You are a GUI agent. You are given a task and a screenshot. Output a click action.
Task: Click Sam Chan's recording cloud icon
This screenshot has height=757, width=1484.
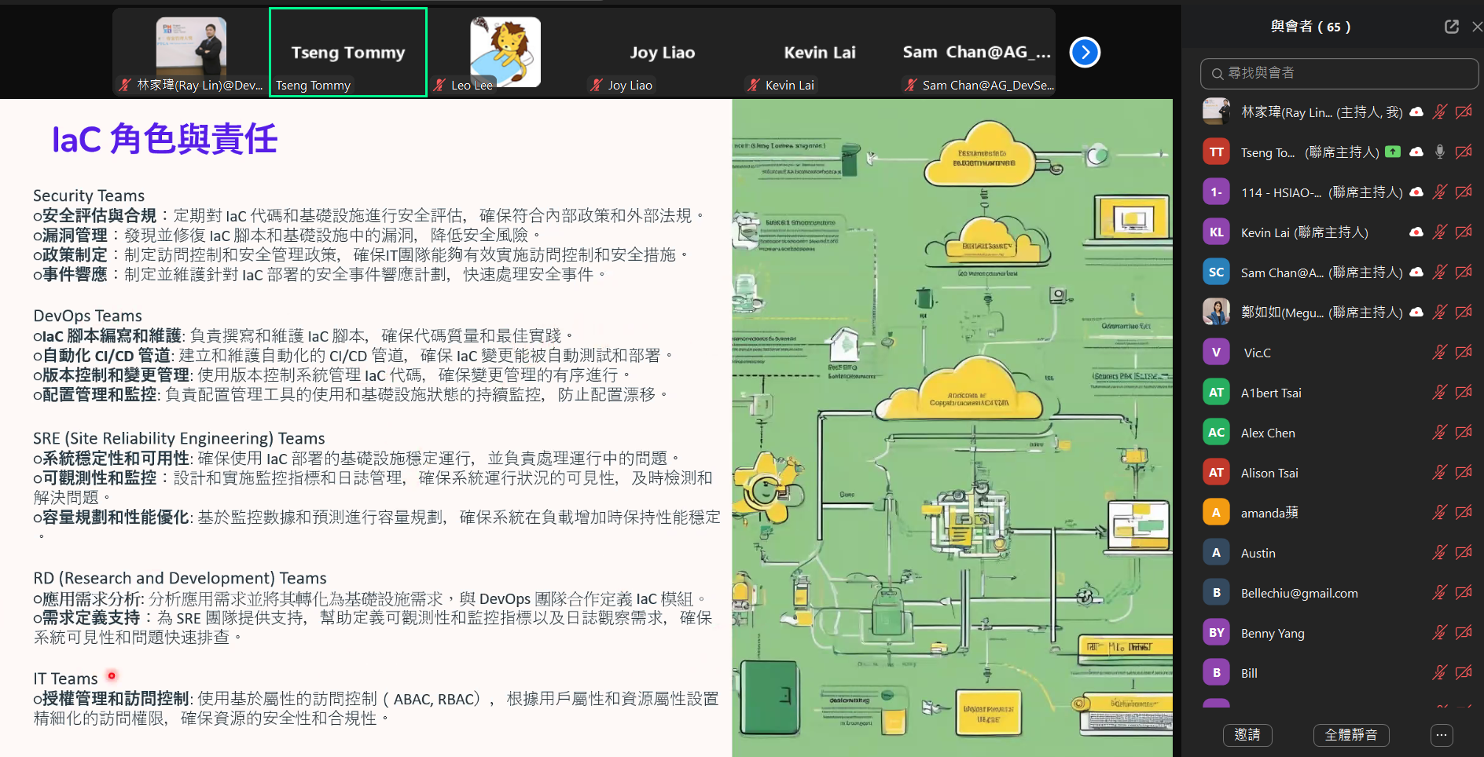(x=1416, y=272)
